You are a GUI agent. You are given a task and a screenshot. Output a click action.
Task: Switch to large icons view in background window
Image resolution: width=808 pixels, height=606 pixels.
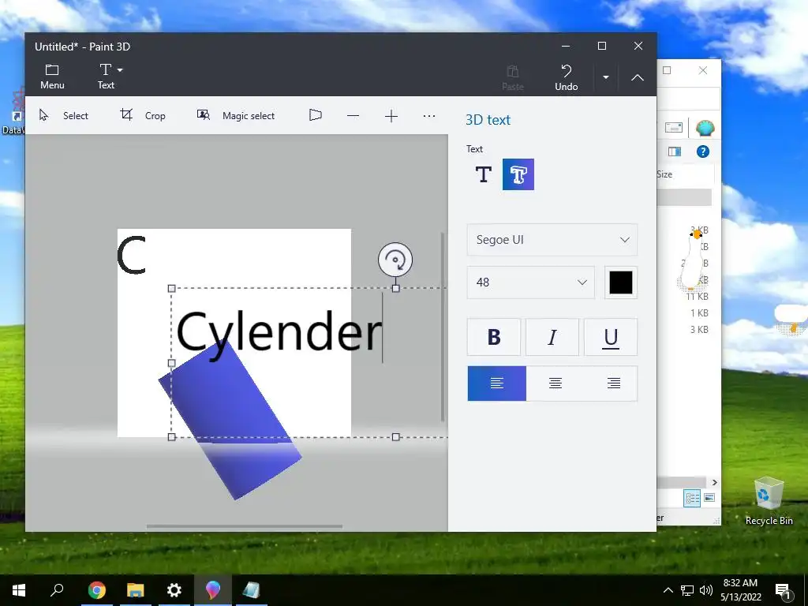(x=709, y=498)
